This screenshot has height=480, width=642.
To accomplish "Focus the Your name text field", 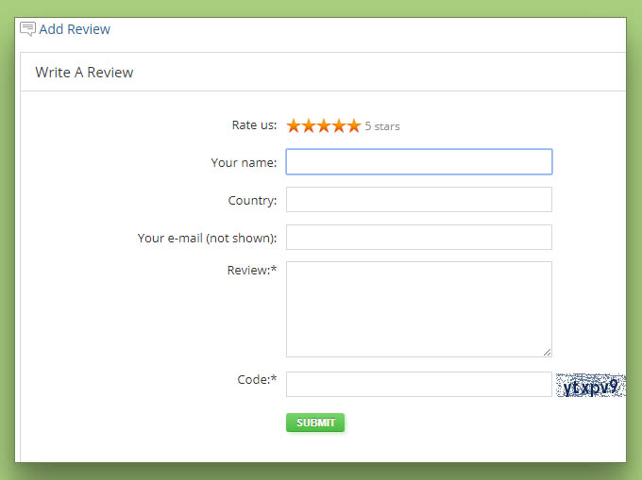I will (x=418, y=162).
